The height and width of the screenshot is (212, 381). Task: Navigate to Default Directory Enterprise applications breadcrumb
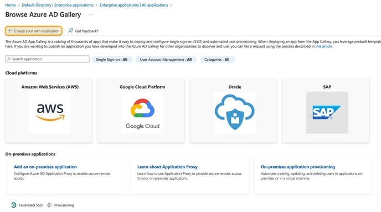pyautogui.click(x=58, y=5)
